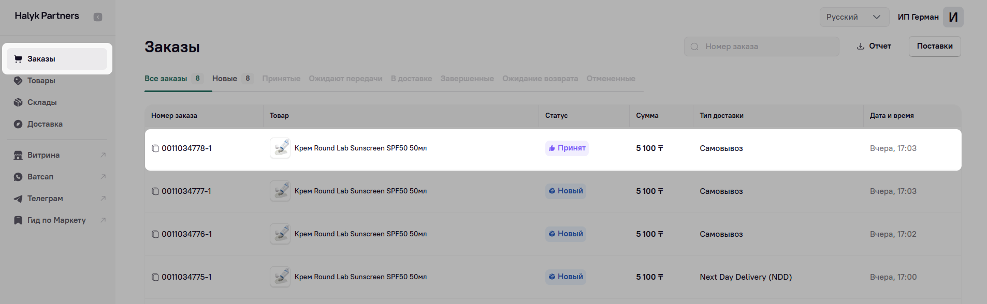The height and width of the screenshot is (304, 987).
Task: Open product thumbnail of order 0011034778-1
Action: (x=280, y=148)
